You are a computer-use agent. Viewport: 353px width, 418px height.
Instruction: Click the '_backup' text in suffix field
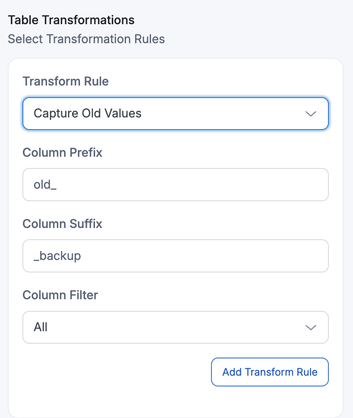(x=57, y=256)
